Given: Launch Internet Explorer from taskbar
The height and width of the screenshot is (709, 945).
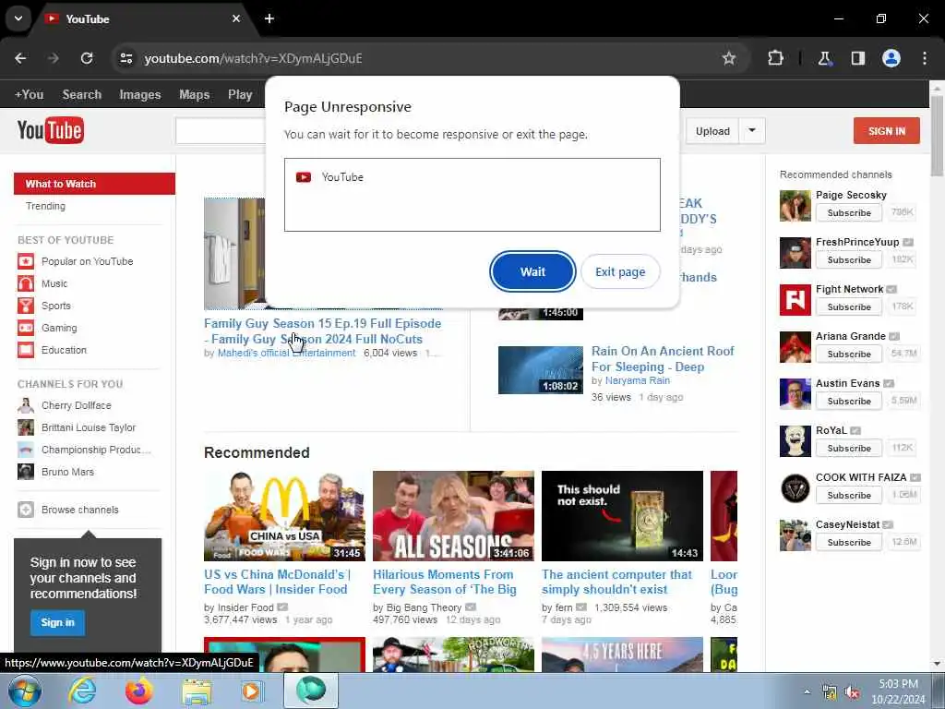Looking at the screenshot, I should 82,691.
